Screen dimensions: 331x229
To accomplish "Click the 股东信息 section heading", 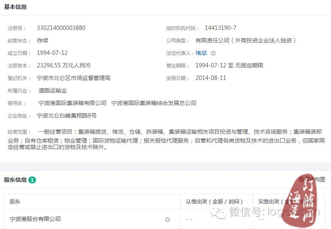I will point(15,180).
